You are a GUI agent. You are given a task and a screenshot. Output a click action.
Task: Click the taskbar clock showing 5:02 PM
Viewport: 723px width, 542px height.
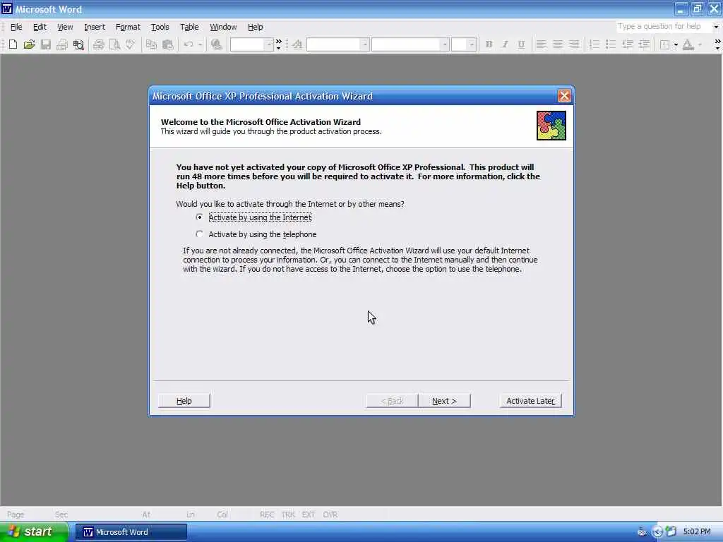(x=697, y=532)
